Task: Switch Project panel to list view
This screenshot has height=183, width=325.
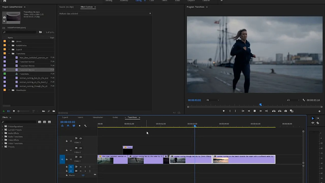Action: (x=9, y=111)
